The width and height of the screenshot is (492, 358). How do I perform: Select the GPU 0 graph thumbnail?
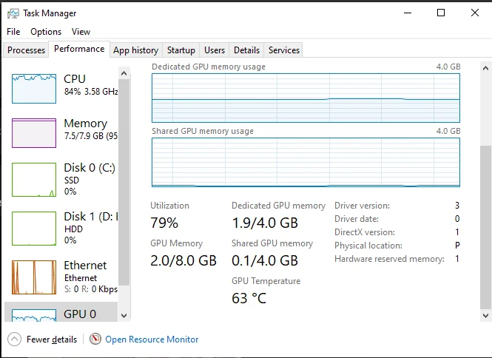(x=34, y=315)
